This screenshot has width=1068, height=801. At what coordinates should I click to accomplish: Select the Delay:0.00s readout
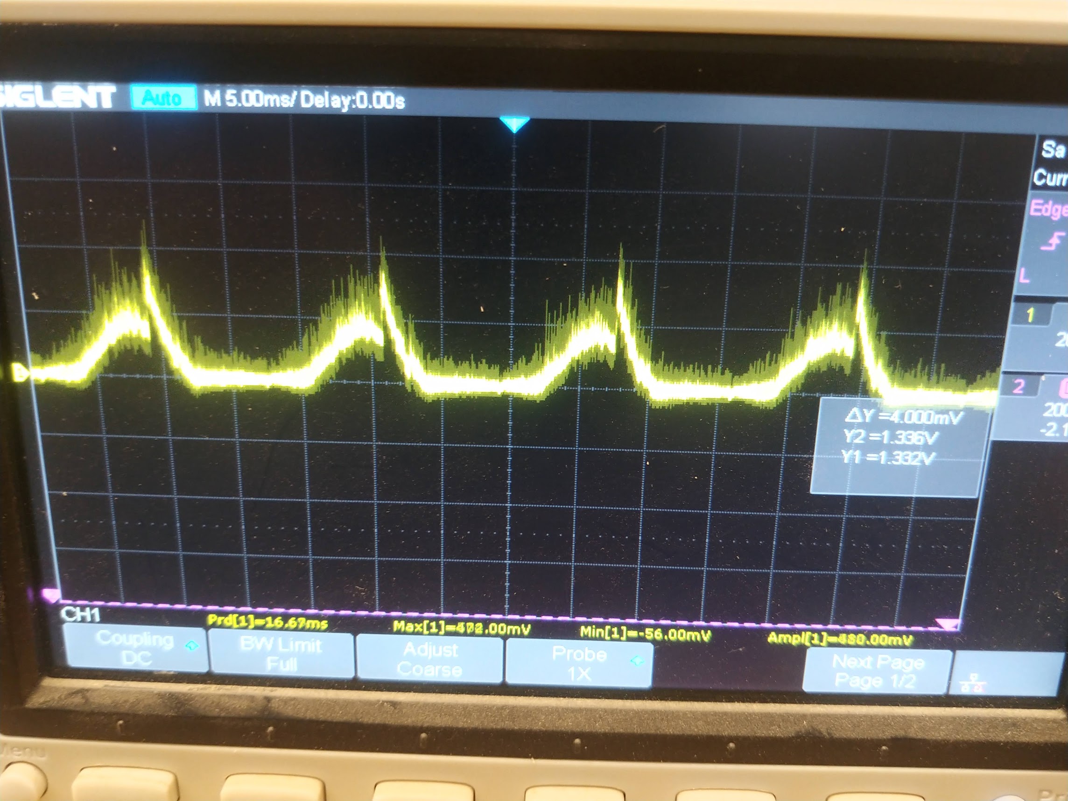coord(352,101)
